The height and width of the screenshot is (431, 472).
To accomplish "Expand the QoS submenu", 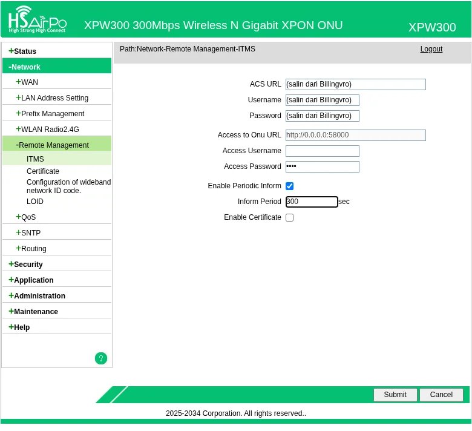I will click(57, 217).
